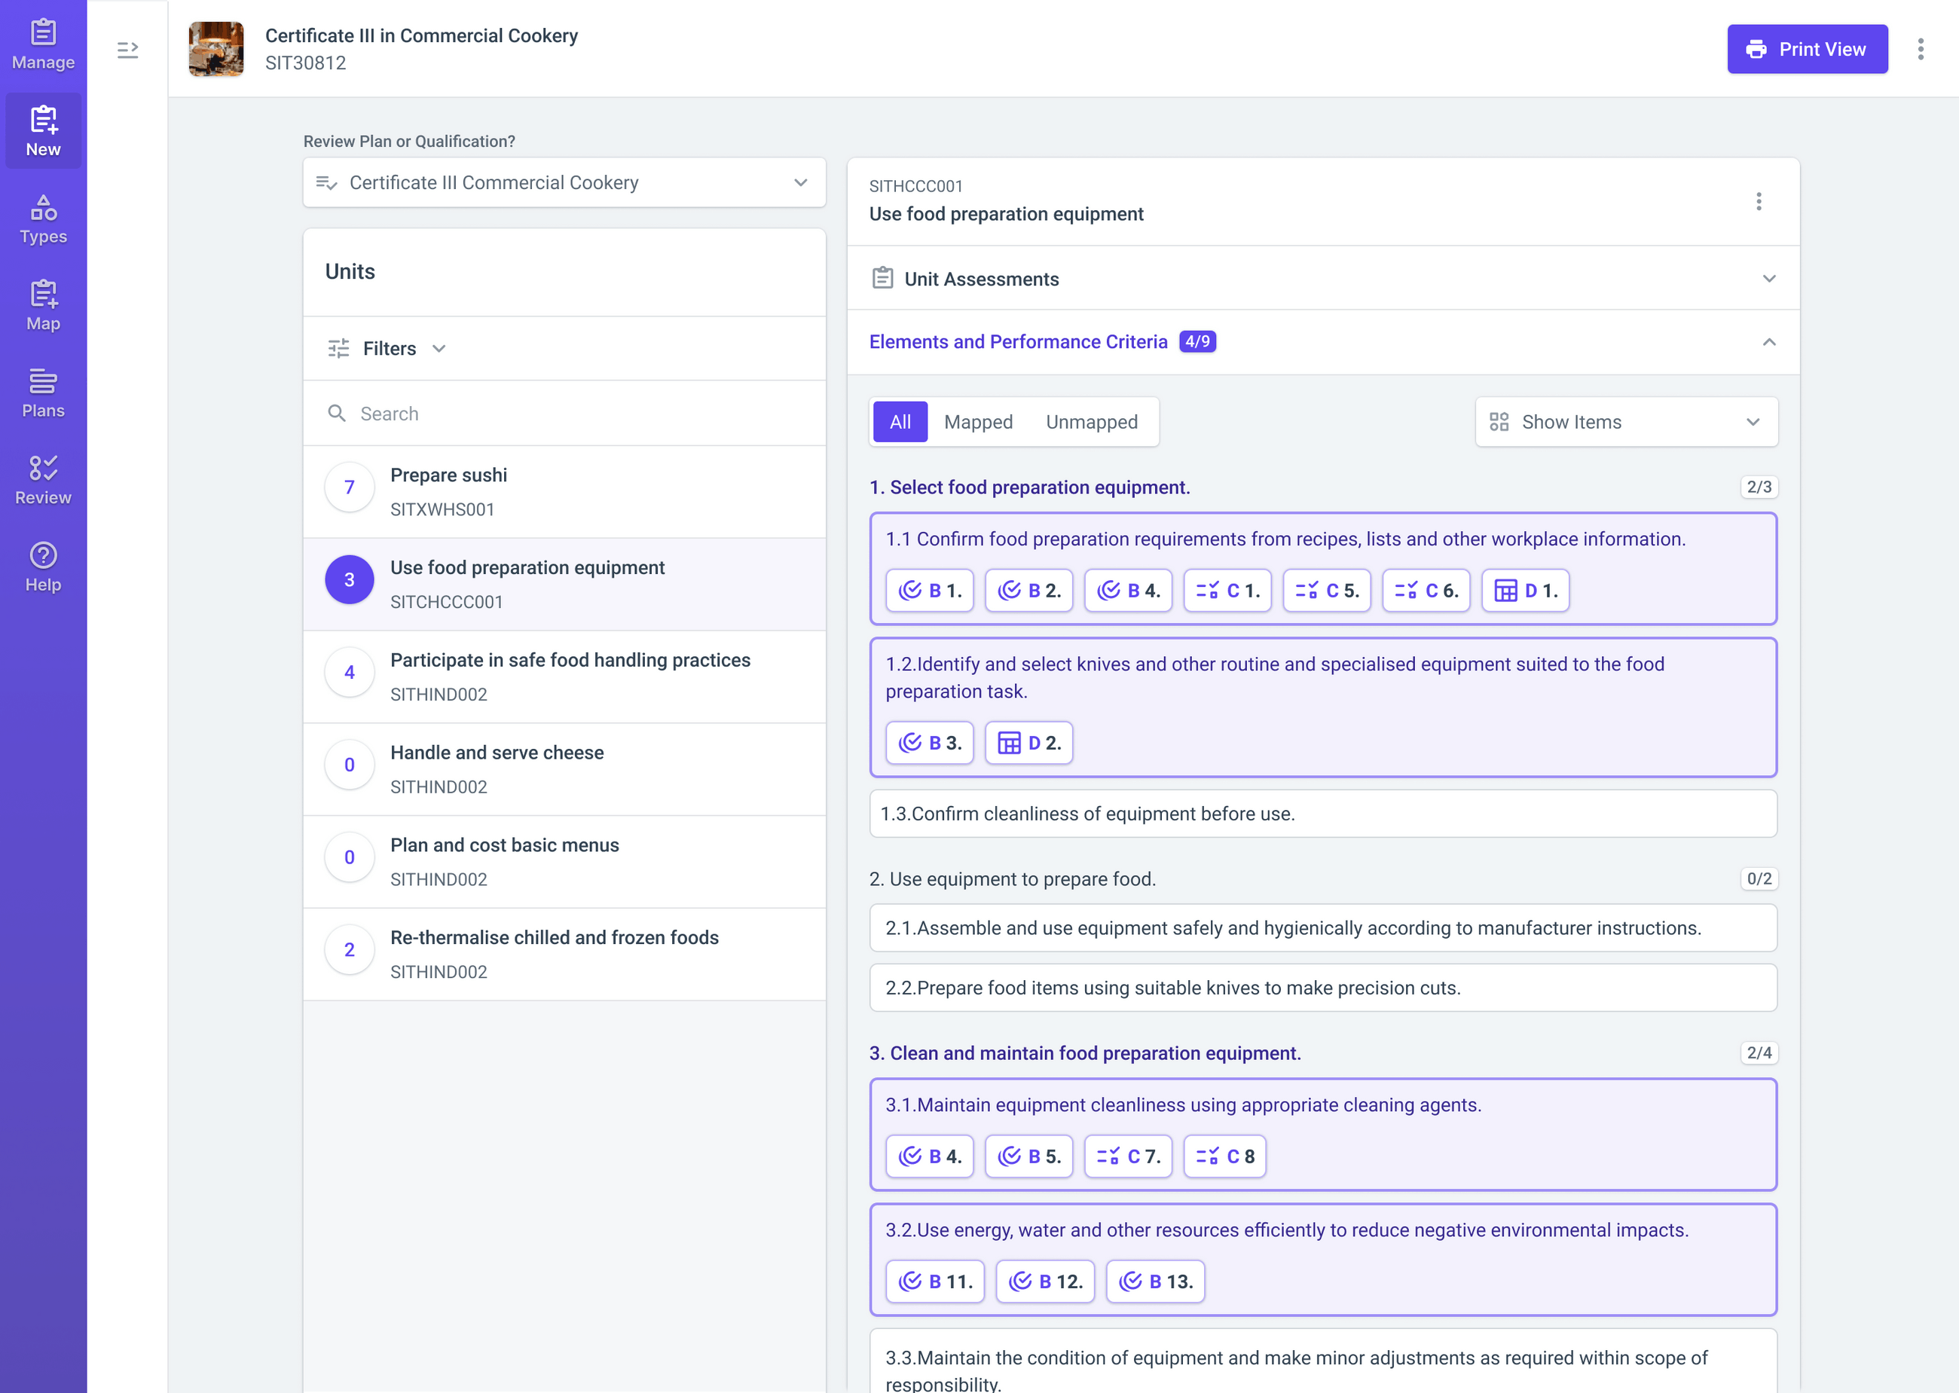Viewport: 1959px width, 1393px height.
Task: Open the Manage sidebar section
Action: tap(43, 44)
